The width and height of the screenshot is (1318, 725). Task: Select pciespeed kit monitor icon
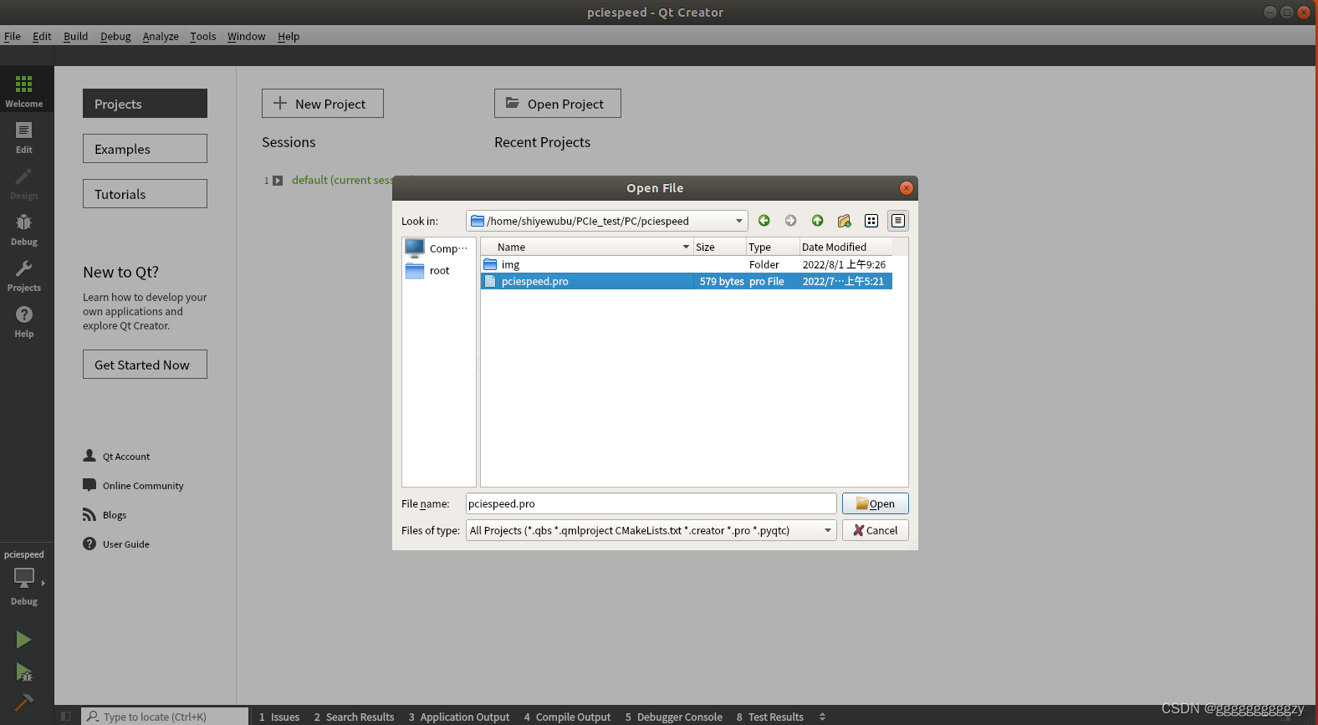pos(24,577)
